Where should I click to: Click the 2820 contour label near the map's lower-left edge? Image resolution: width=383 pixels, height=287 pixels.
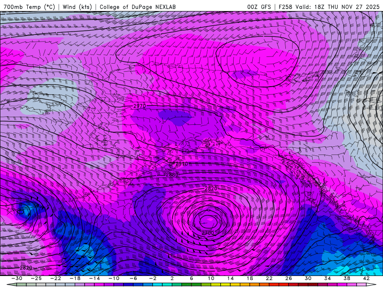pos(26,268)
